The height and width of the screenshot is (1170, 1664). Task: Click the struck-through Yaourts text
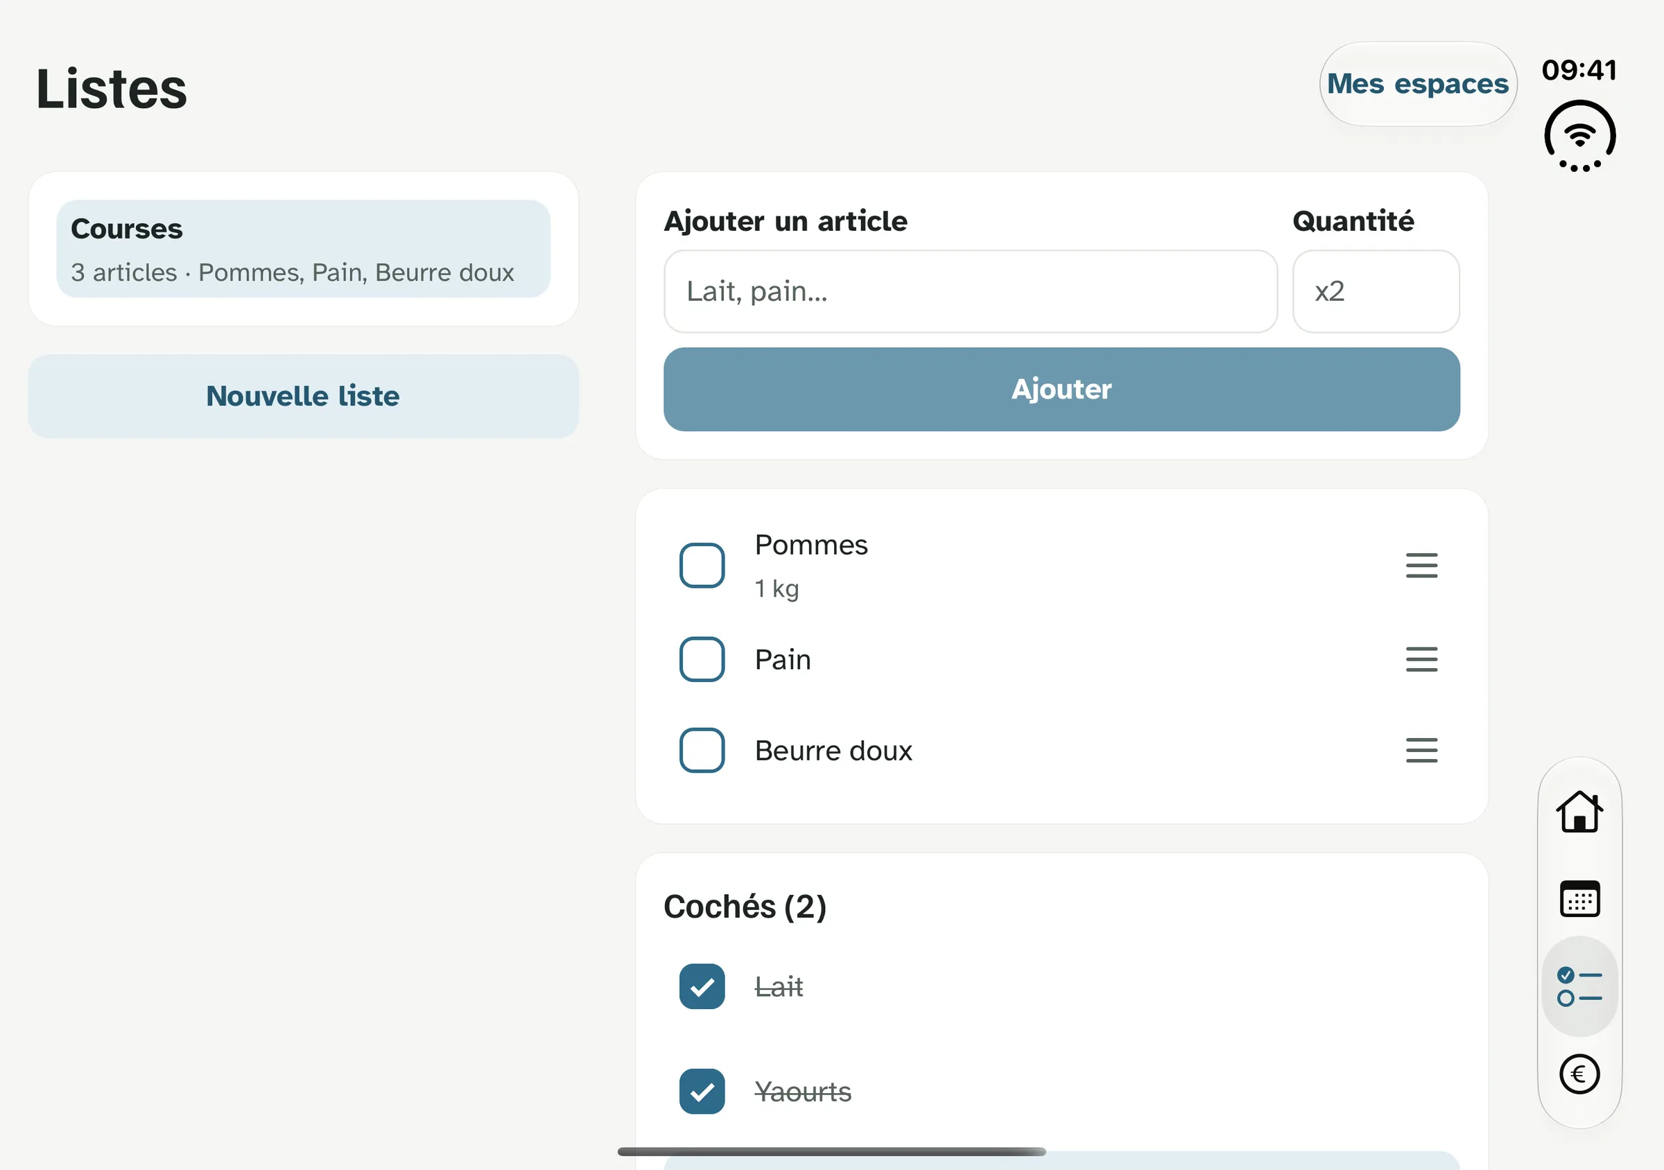(803, 1092)
